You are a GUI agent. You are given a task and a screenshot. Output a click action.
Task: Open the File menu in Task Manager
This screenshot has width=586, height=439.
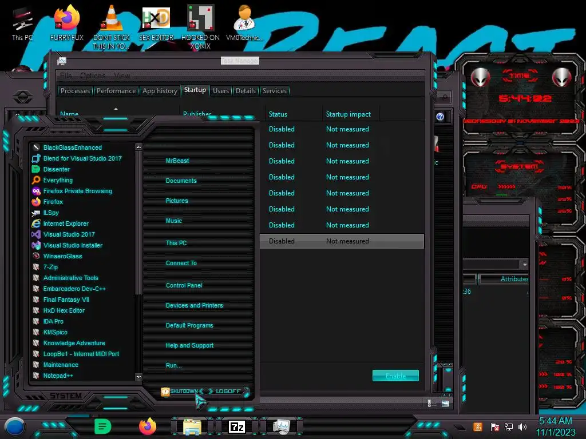pyautogui.click(x=66, y=75)
